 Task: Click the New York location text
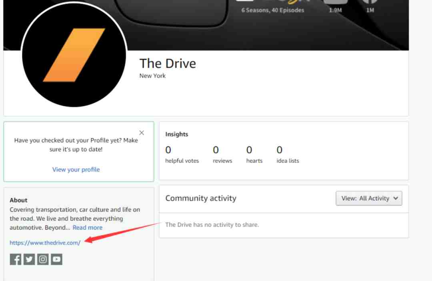point(152,76)
